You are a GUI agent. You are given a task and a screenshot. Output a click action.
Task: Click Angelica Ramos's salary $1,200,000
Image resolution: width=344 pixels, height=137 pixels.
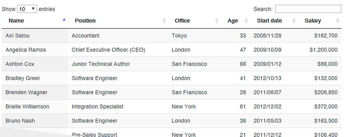tap(324, 50)
